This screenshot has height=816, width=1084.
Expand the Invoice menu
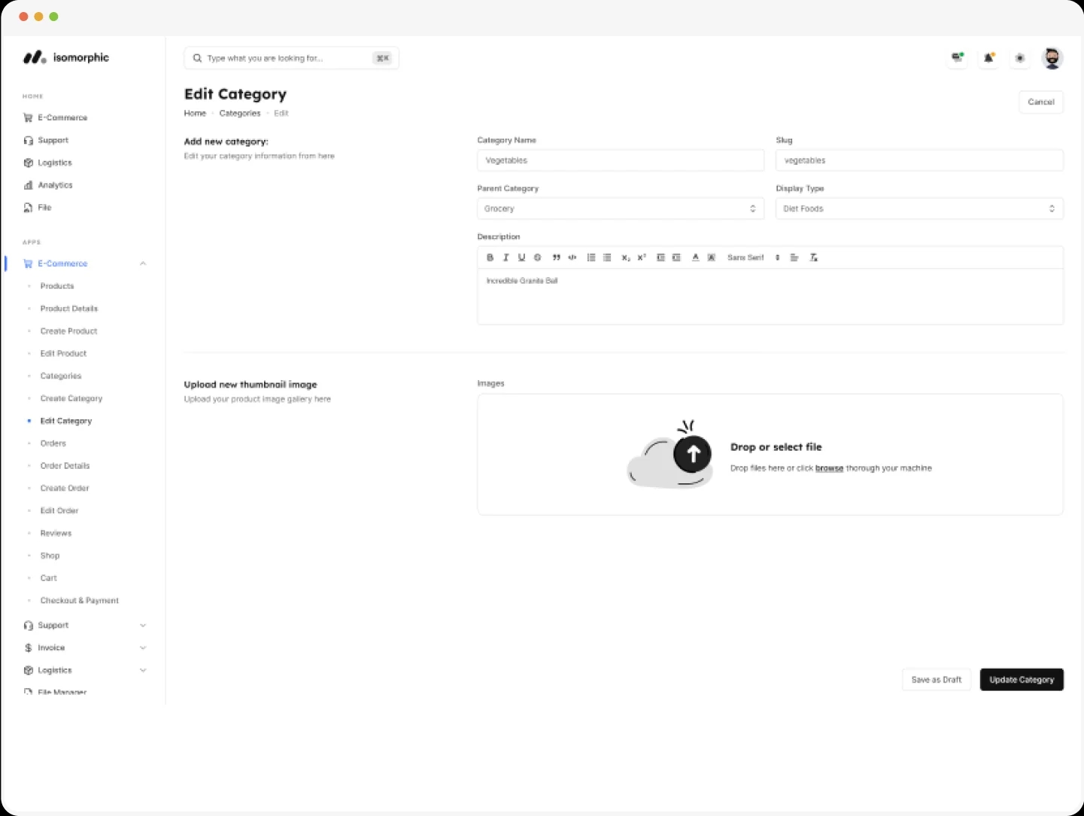click(143, 648)
